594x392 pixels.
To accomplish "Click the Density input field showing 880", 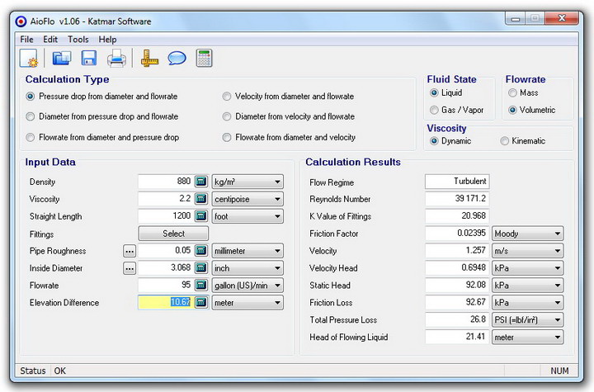I will pos(166,182).
